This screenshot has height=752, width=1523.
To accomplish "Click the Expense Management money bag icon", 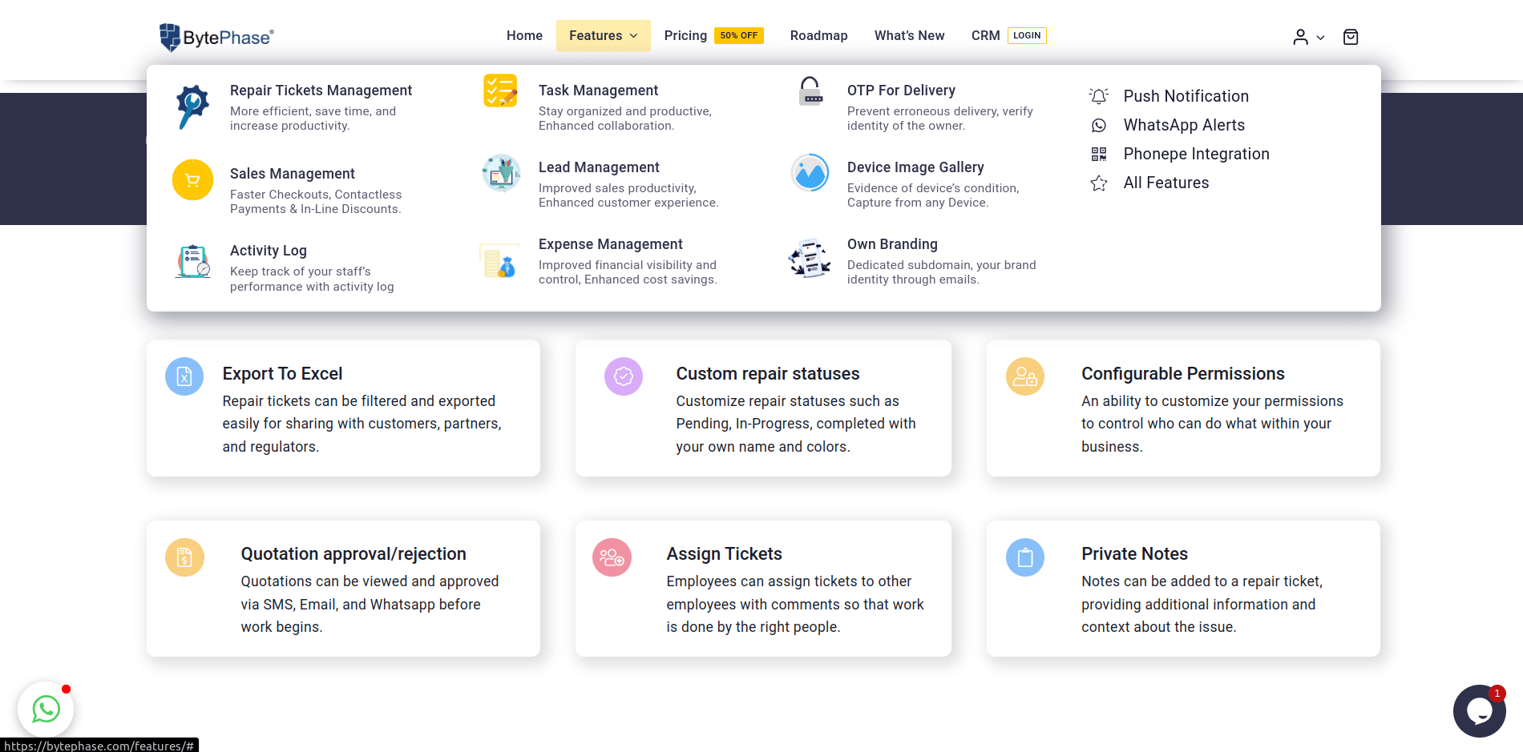I will (499, 260).
